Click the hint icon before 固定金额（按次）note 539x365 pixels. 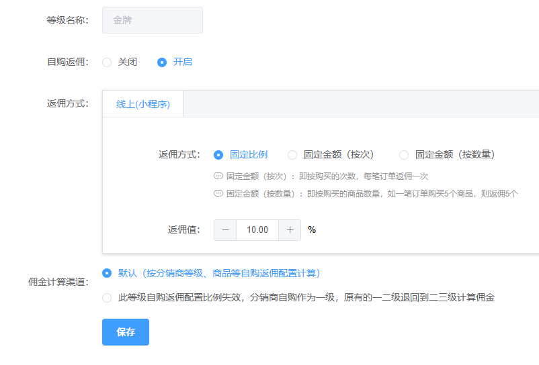pos(218,176)
